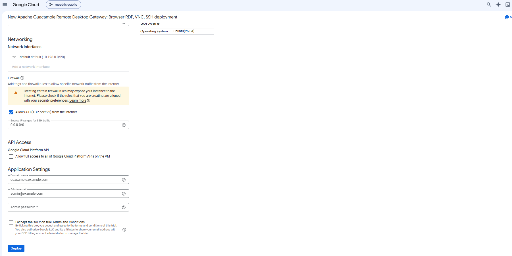Viewport: 512px width, 256px height.
Task: Select the default (10.128.0.0/20) network row
Action: (68, 57)
